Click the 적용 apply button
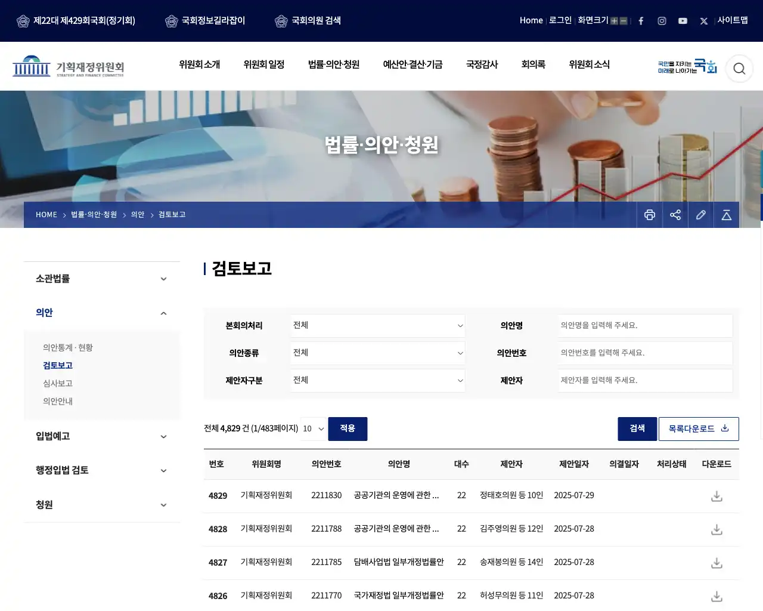 click(x=348, y=429)
